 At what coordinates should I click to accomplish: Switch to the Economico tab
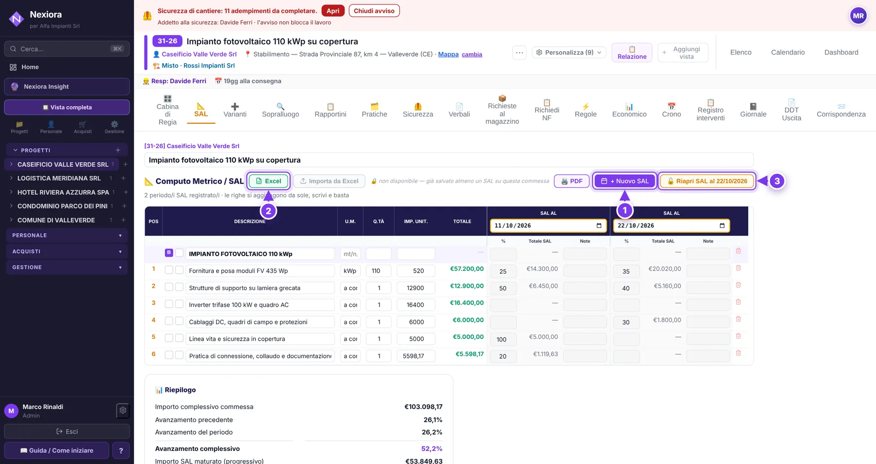[629, 110]
